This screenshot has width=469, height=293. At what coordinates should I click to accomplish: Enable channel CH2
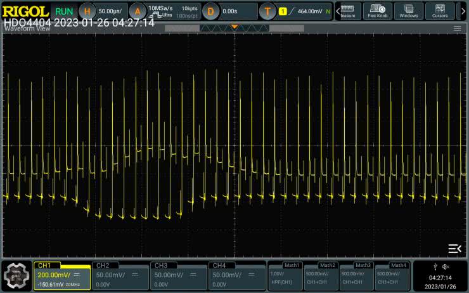[120, 276]
